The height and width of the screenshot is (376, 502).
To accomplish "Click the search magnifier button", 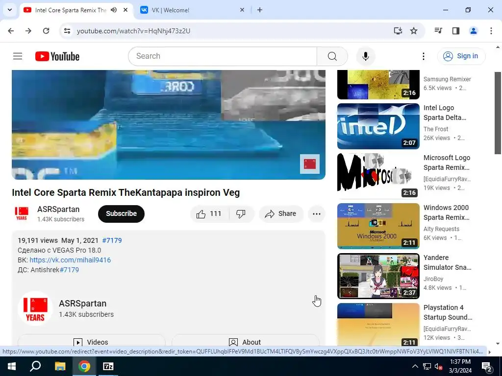I will pyautogui.click(x=332, y=56).
